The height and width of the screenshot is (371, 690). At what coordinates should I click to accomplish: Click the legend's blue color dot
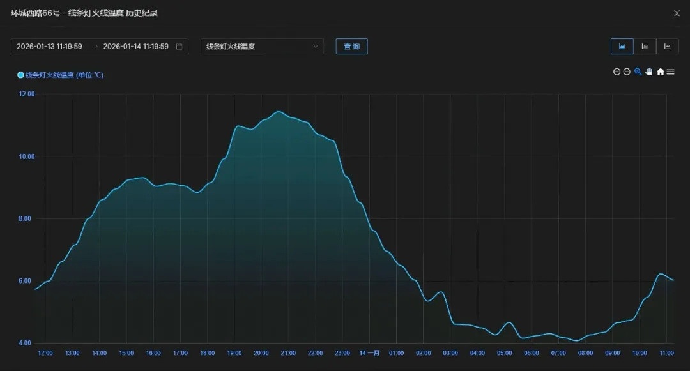point(20,75)
